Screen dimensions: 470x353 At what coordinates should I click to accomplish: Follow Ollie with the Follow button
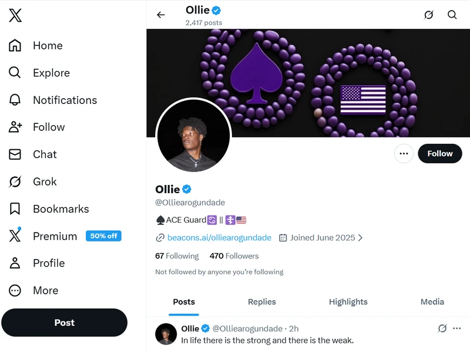(x=439, y=153)
